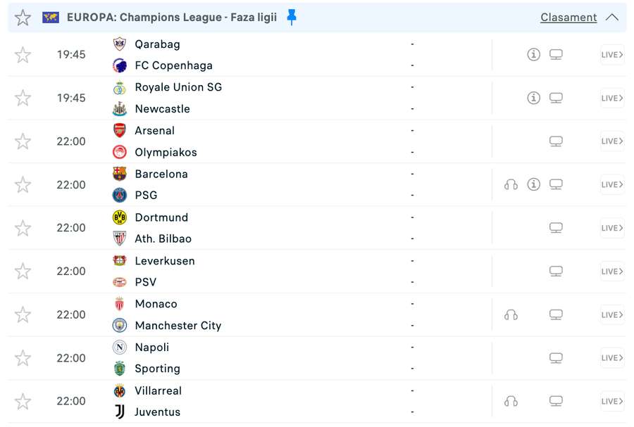Click the EUROPA: Champions League title
Image resolution: width=634 pixels, height=427 pixels.
[x=172, y=18]
